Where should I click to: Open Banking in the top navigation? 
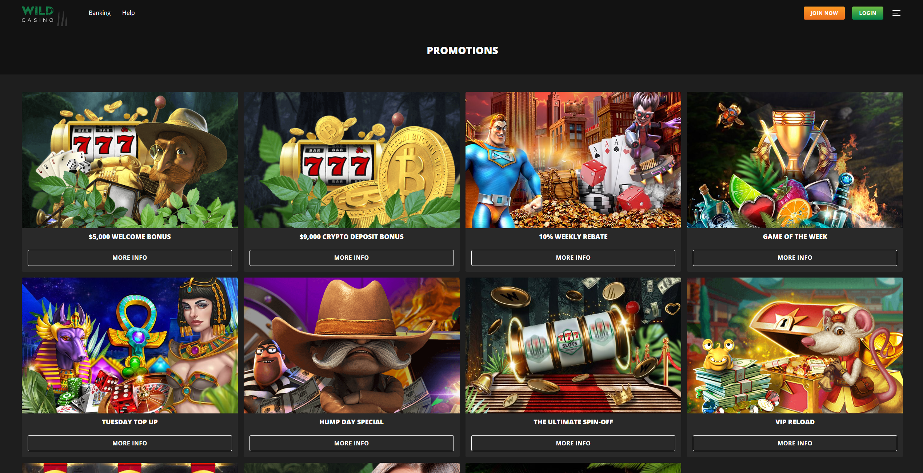[x=100, y=13]
